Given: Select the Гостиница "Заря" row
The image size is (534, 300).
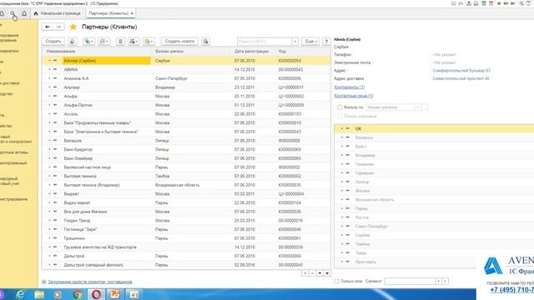Looking at the screenshot, I should point(186,230).
